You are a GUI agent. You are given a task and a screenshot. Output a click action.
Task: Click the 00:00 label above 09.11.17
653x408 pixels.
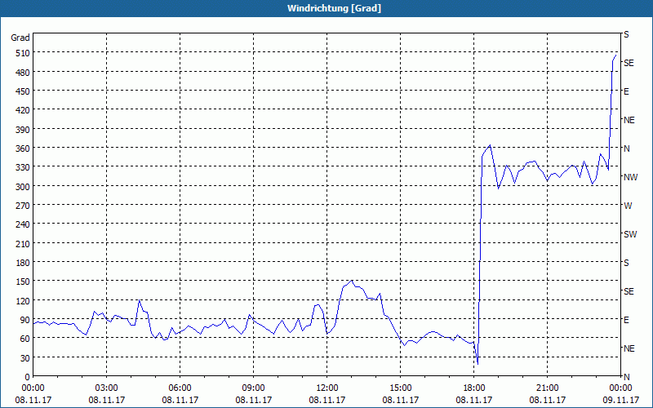[620, 388]
